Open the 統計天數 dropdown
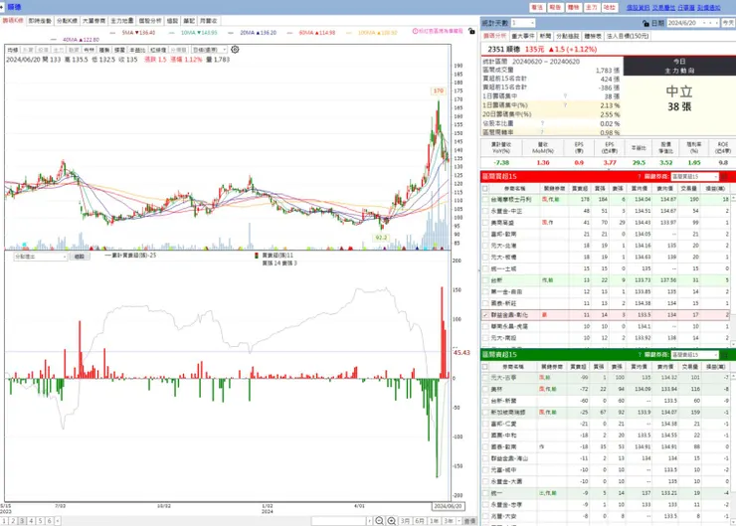 pos(523,23)
